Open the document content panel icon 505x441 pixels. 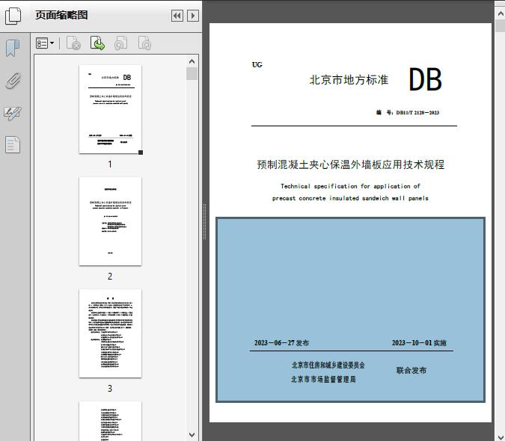coord(13,145)
